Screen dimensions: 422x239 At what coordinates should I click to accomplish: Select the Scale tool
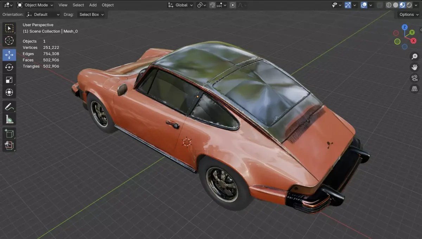point(9,80)
